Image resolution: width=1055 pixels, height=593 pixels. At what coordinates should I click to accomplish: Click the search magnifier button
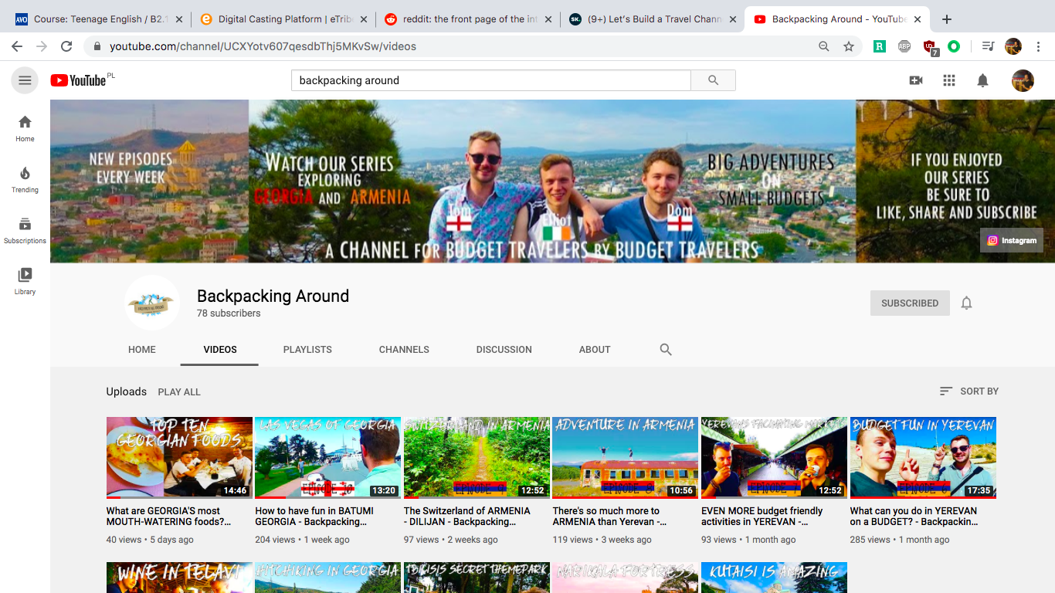pyautogui.click(x=713, y=80)
